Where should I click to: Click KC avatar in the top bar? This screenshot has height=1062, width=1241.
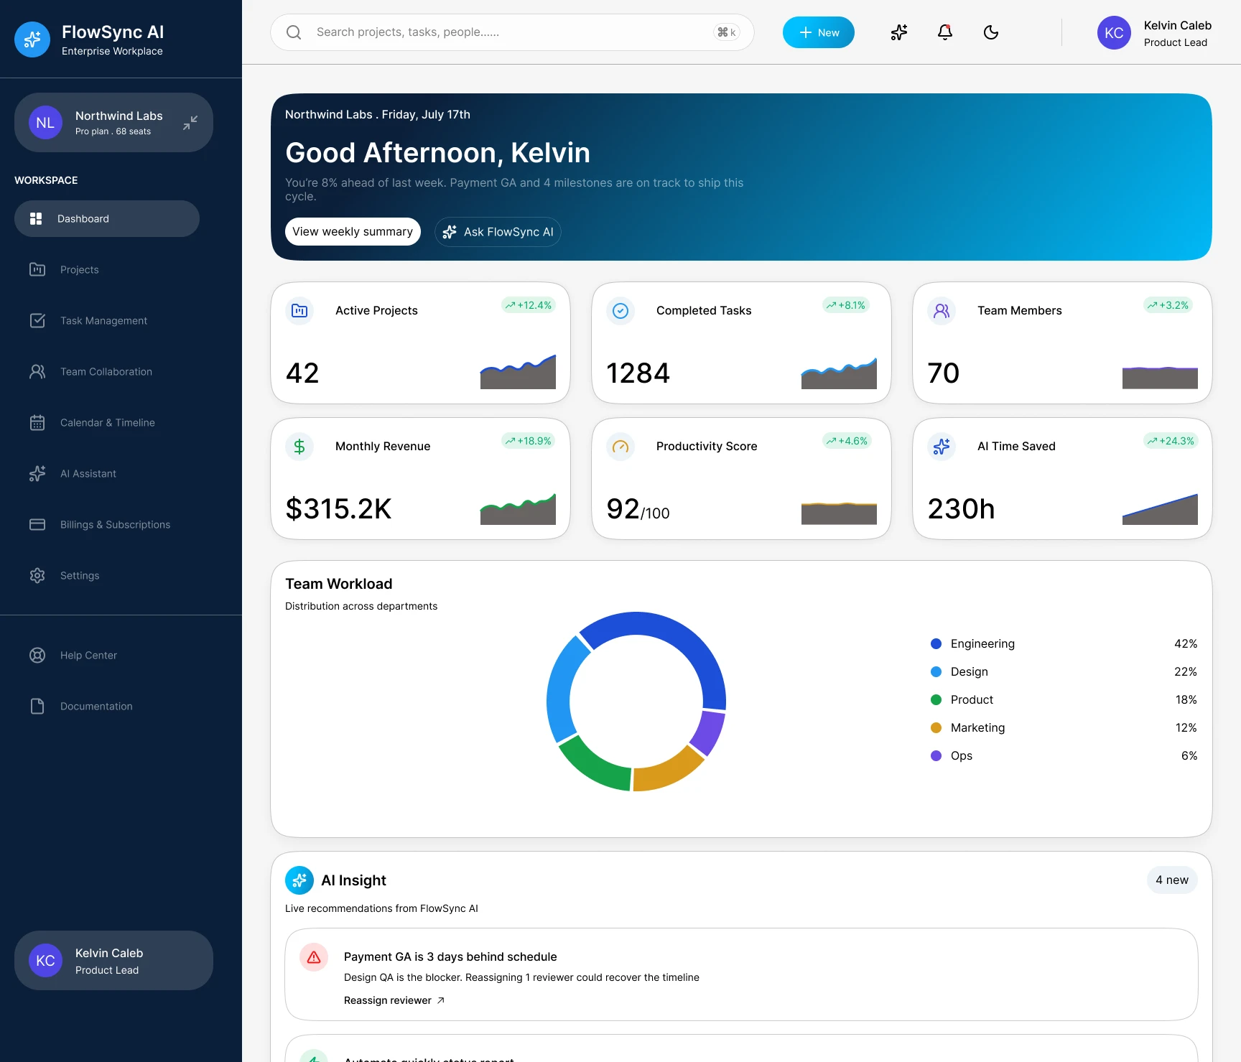pos(1115,33)
